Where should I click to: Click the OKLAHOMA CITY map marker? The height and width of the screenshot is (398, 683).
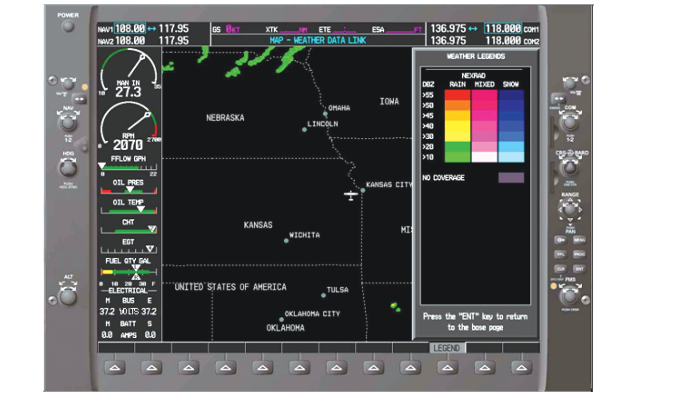click(281, 319)
